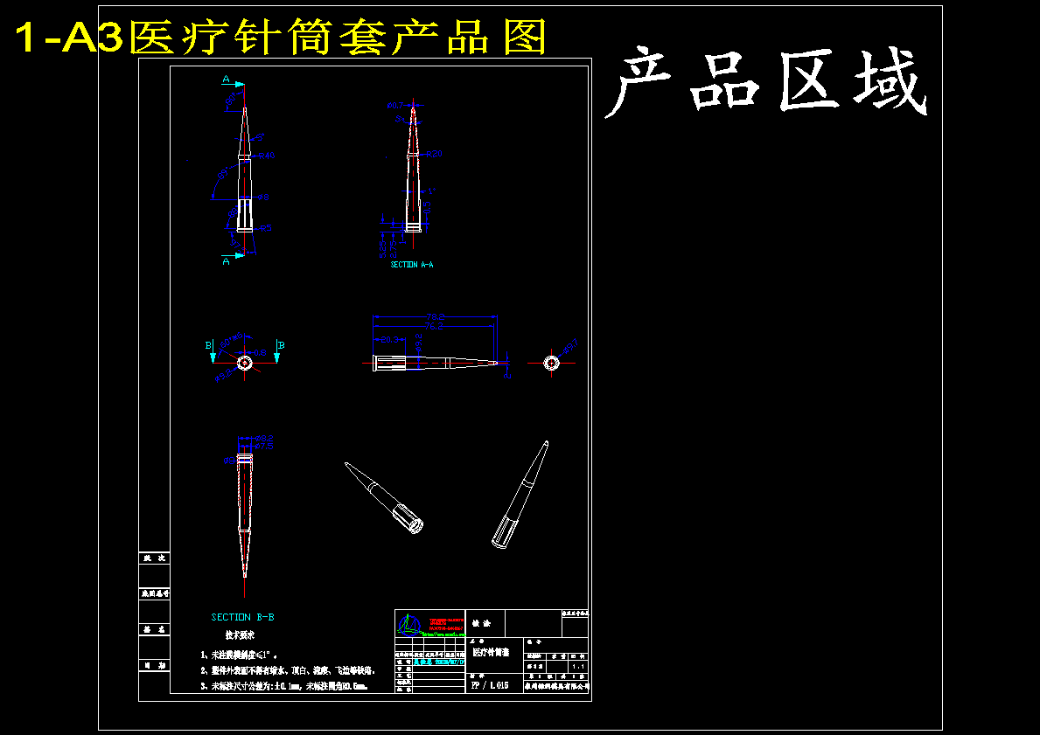
Task: Click the ø9.7 diameter dimension
Action: 569,346
